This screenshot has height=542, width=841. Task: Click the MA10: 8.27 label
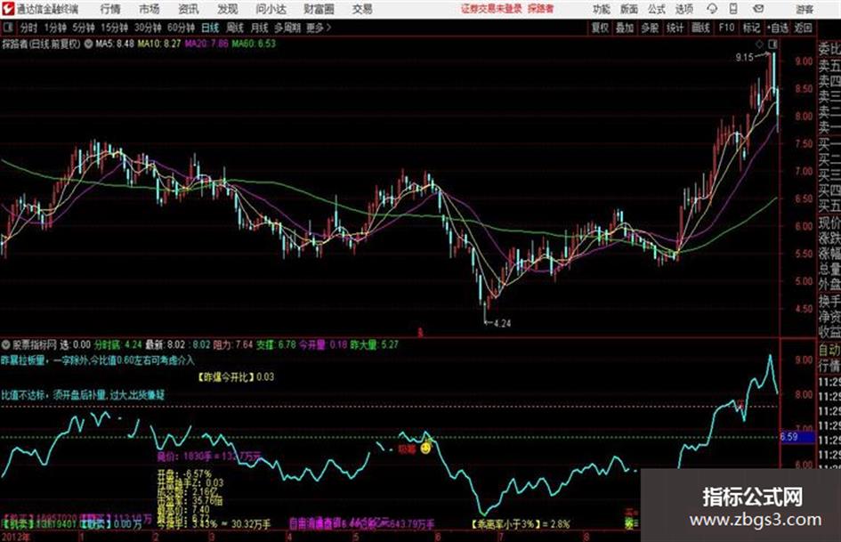tap(159, 44)
